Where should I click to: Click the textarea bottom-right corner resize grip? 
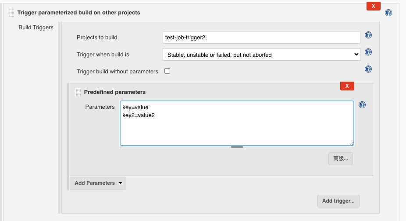point(351,143)
